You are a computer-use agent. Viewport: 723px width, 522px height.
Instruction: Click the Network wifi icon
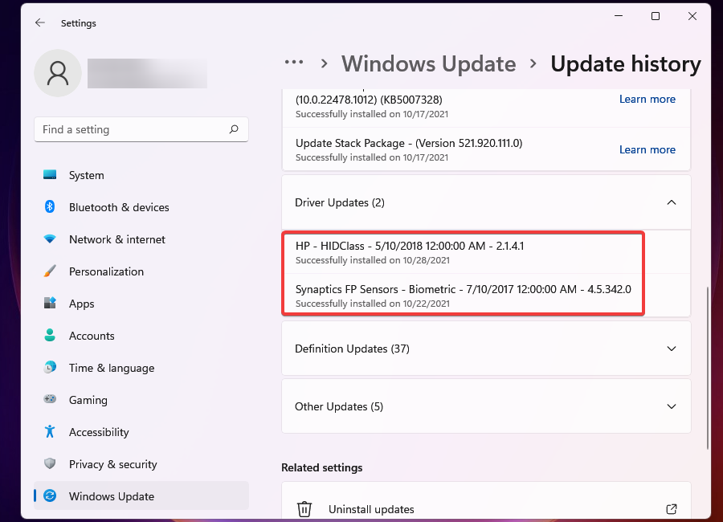[x=50, y=239]
